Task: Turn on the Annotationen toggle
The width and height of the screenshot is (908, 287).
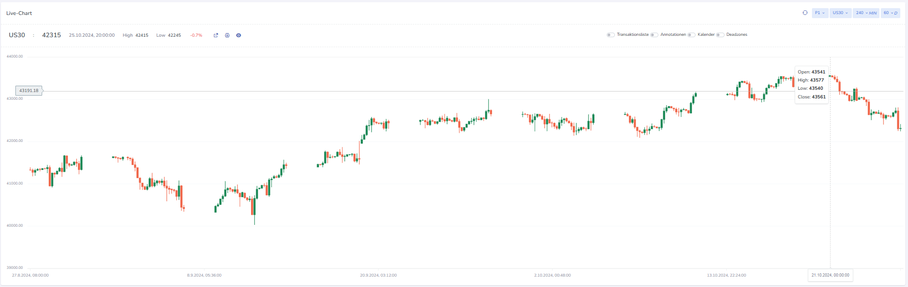Action: 654,35
